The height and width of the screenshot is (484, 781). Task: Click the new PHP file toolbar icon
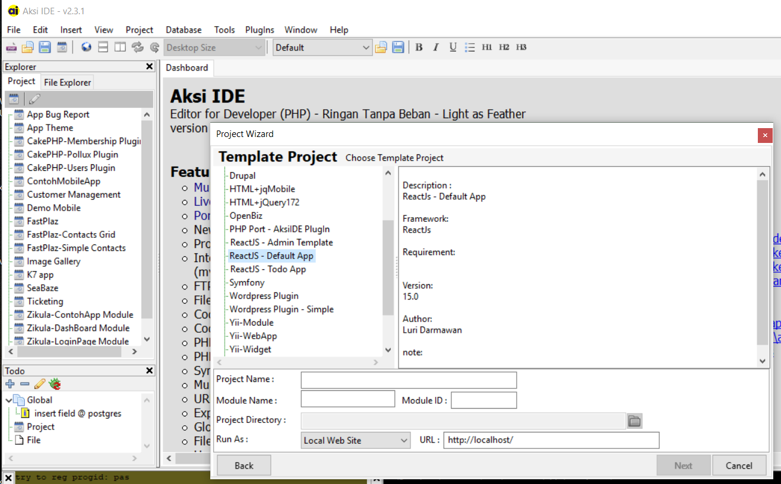(x=11, y=47)
